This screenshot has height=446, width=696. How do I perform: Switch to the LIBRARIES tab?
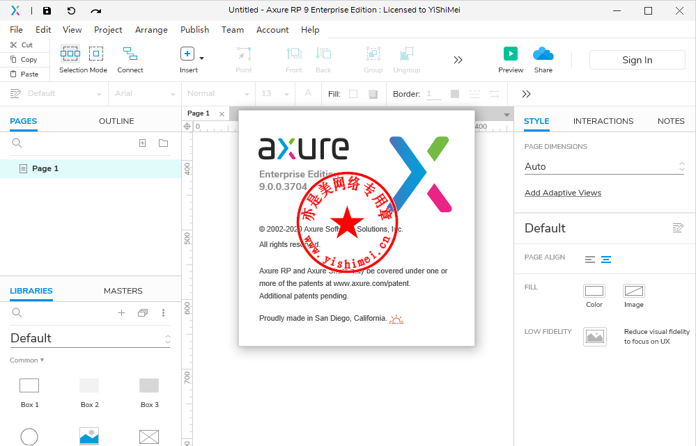[31, 291]
